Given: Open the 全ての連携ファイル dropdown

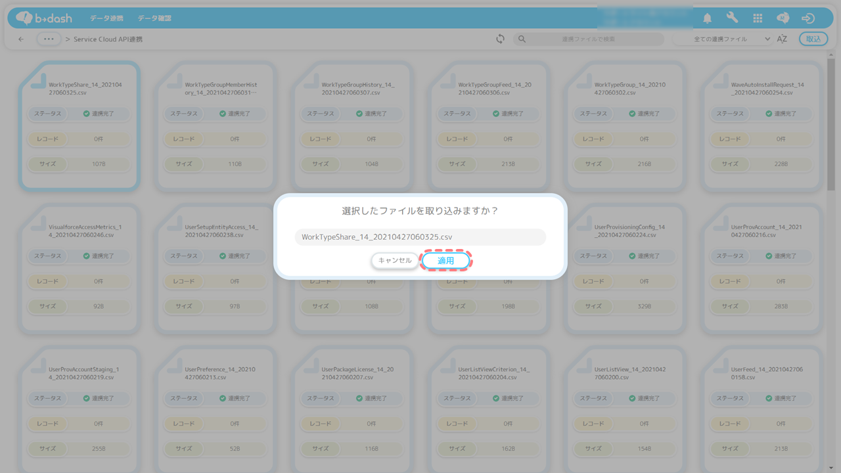Looking at the screenshot, I should pyautogui.click(x=723, y=39).
